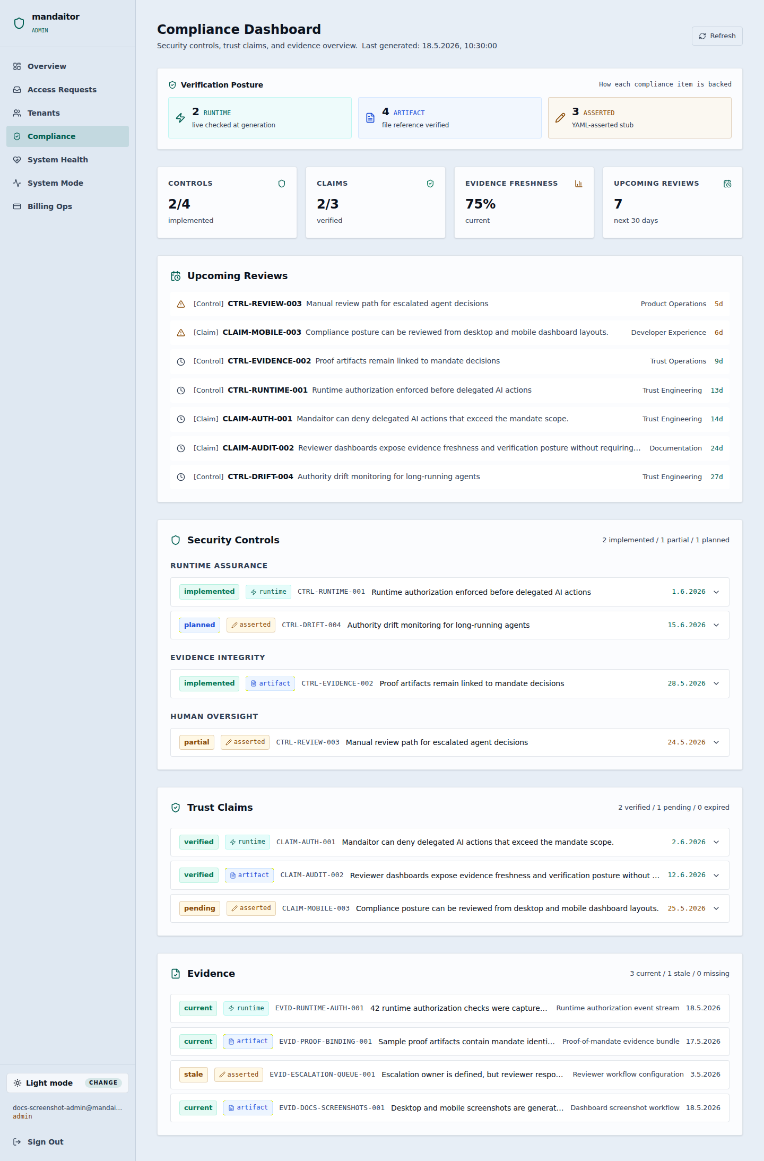Image resolution: width=764 pixels, height=1161 pixels.
Task: Click the CTRL-REVIEW-003 upcoming review entry
Action: click(x=450, y=304)
